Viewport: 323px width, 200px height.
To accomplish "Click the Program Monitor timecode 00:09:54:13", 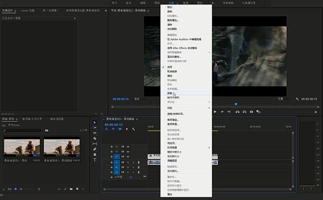I will coord(121,99).
